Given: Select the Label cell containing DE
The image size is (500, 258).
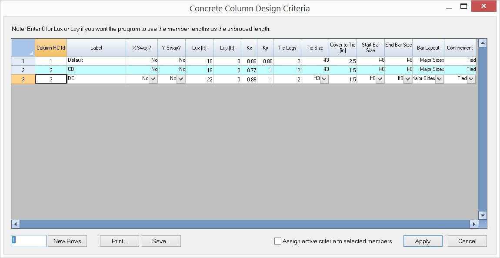Looking at the screenshot, I should pyautogui.click(x=97, y=79).
